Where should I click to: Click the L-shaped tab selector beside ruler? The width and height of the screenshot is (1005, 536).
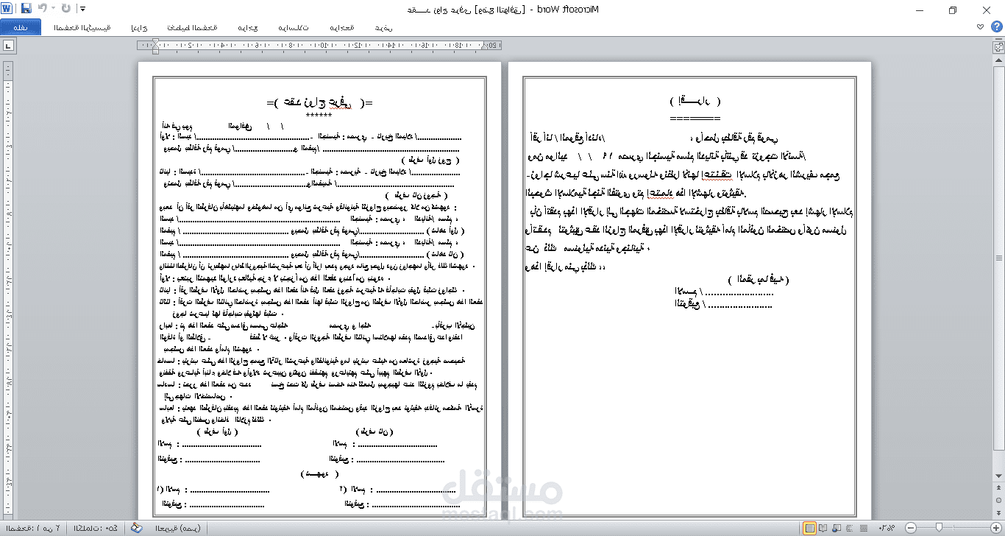[8, 46]
